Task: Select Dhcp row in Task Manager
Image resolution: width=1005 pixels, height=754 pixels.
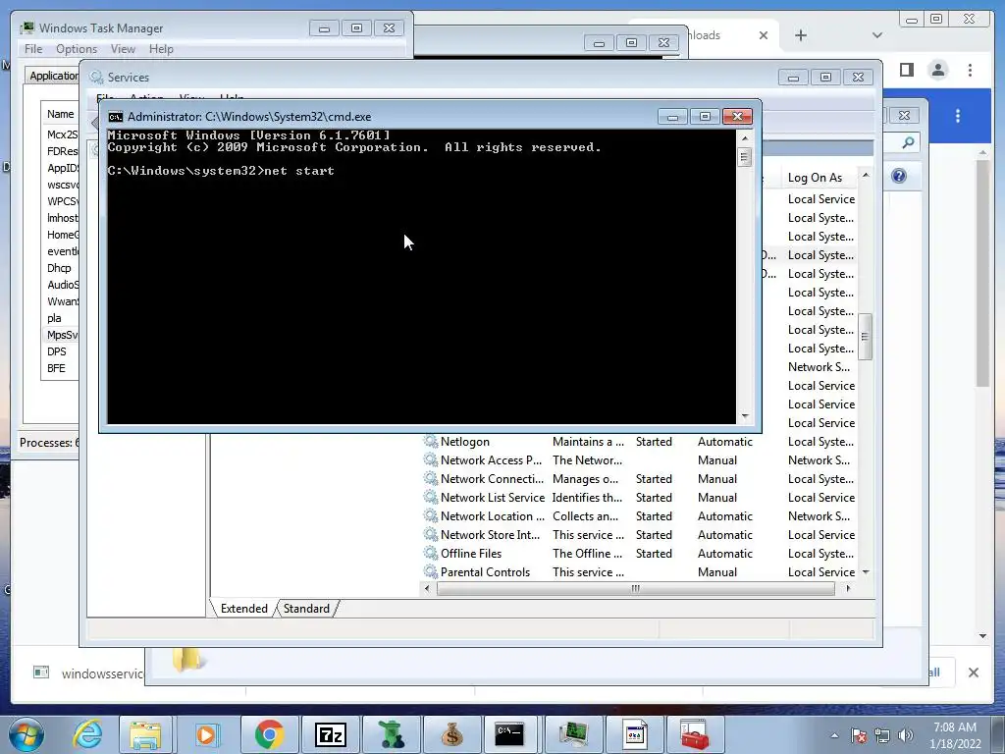Action: [x=61, y=268]
